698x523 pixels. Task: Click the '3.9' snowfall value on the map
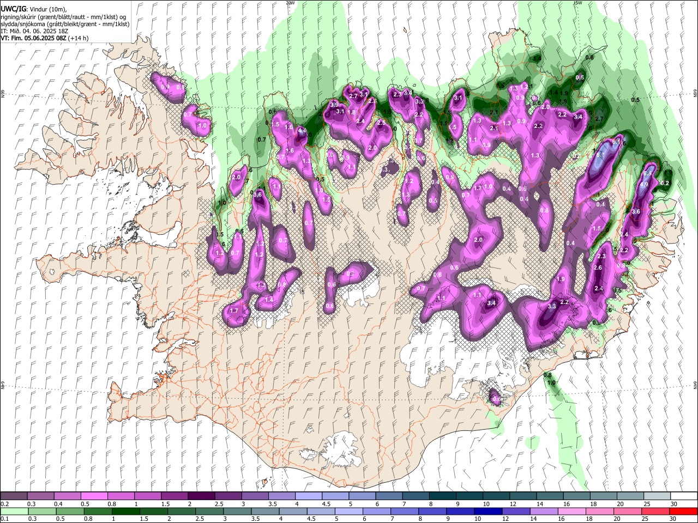[x=335, y=105]
